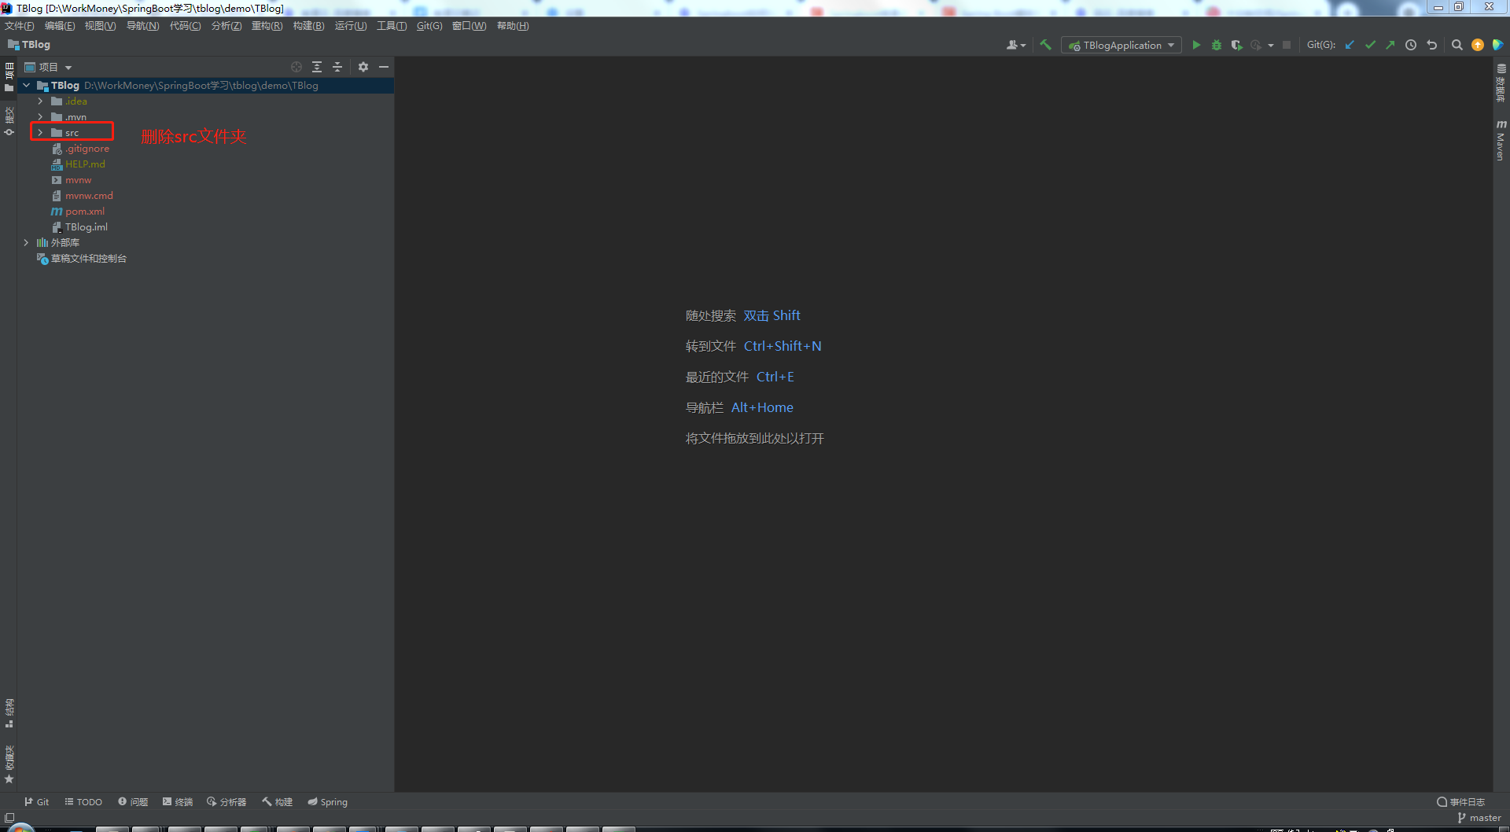Open the 文件(F) menu
The image size is (1510, 832).
pyautogui.click(x=20, y=26)
